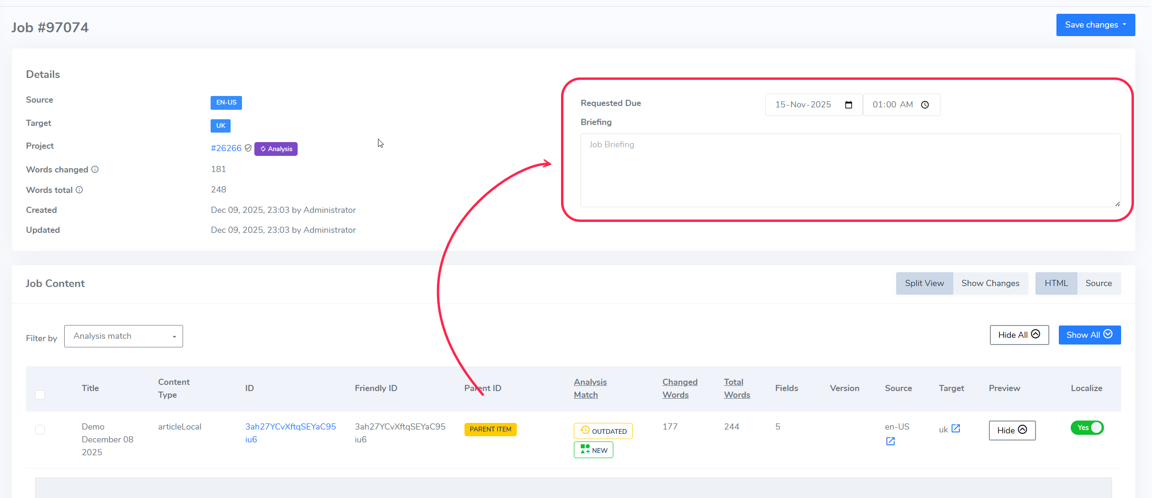Sort by Changed Words column header
The width and height of the screenshot is (1152, 498).
680,388
